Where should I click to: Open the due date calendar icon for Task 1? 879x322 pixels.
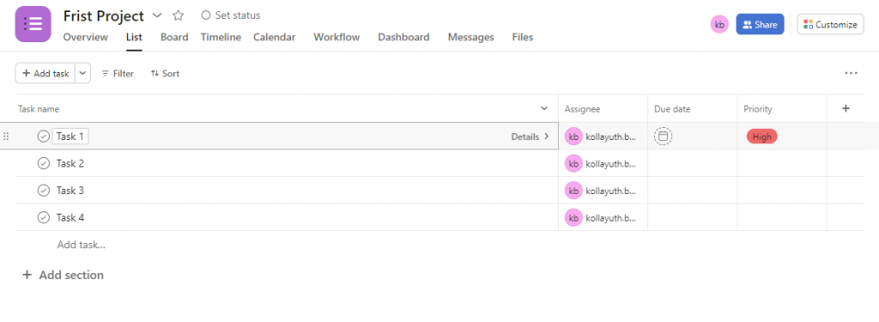[x=664, y=137]
